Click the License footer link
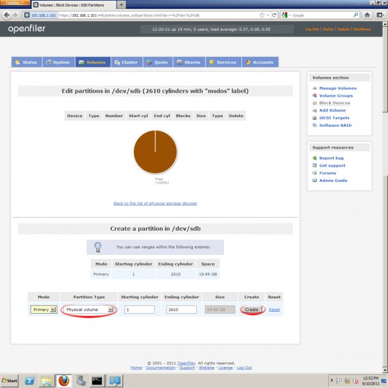Screen dimensions: 388x388 [225, 368]
